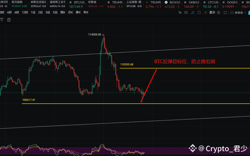
Task: Open the indicator list lines menu
Action: click(x=206, y=12)
